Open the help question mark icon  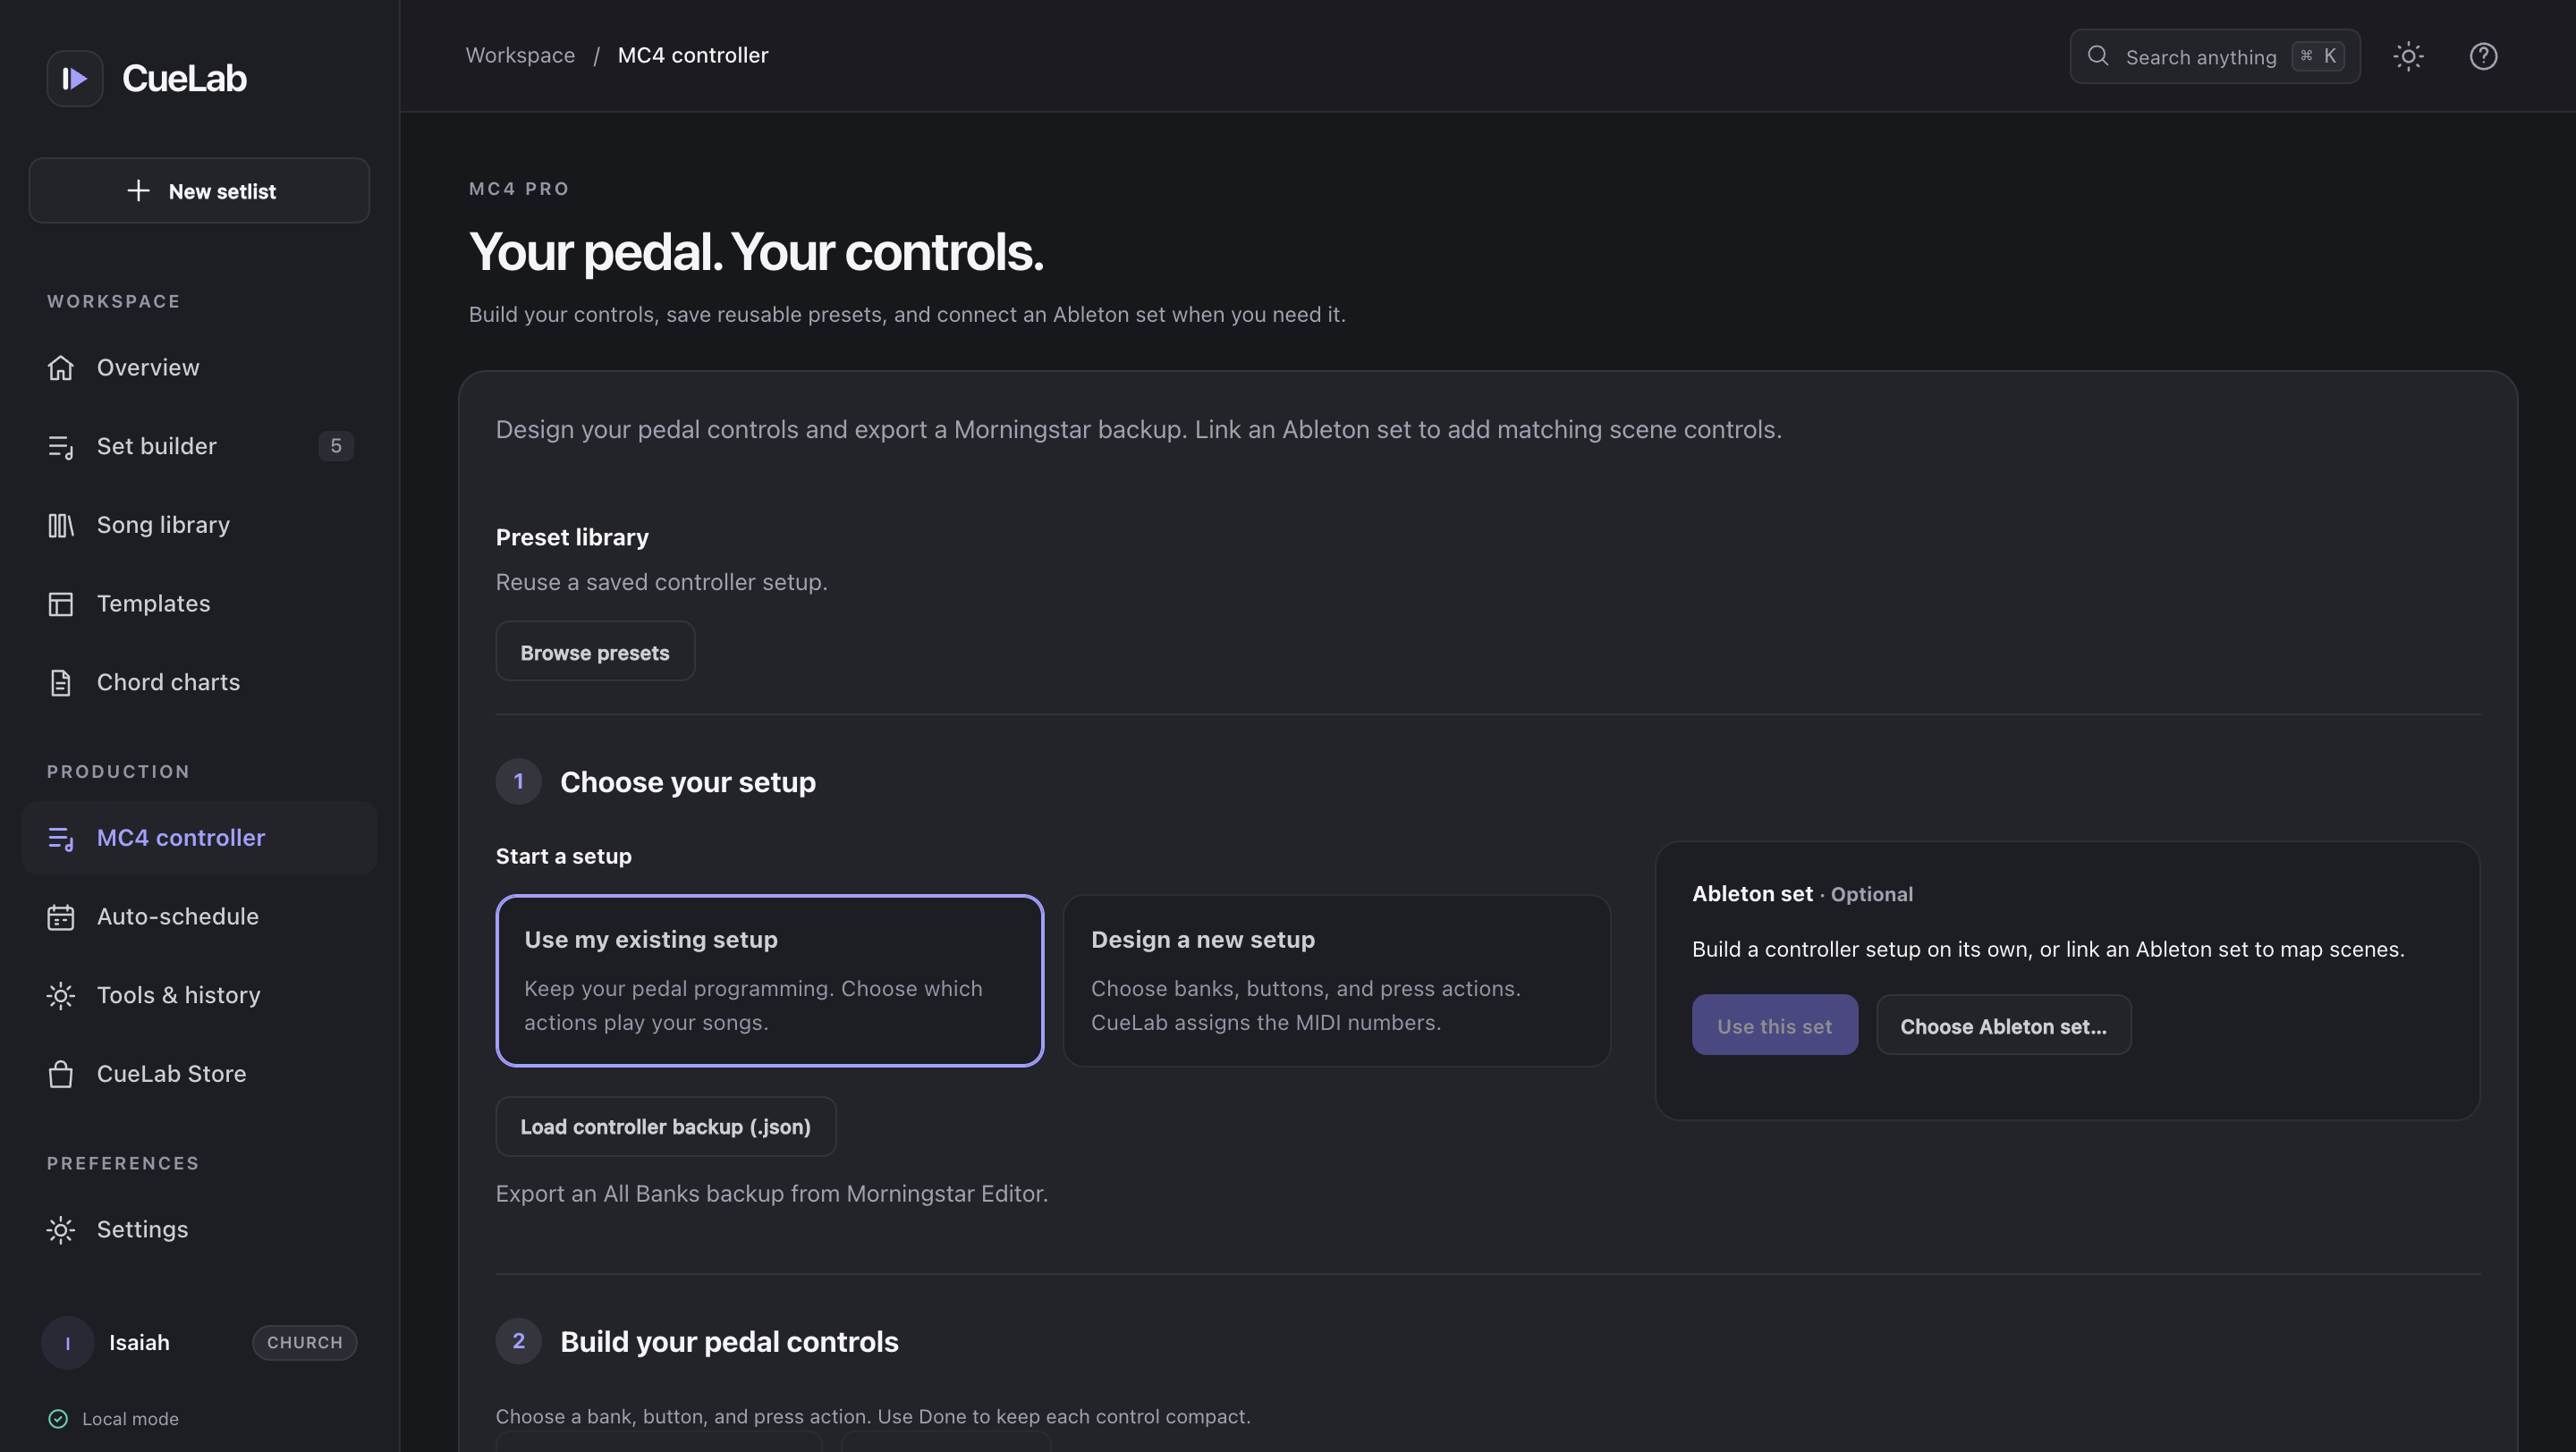[x=2483, y=56]
